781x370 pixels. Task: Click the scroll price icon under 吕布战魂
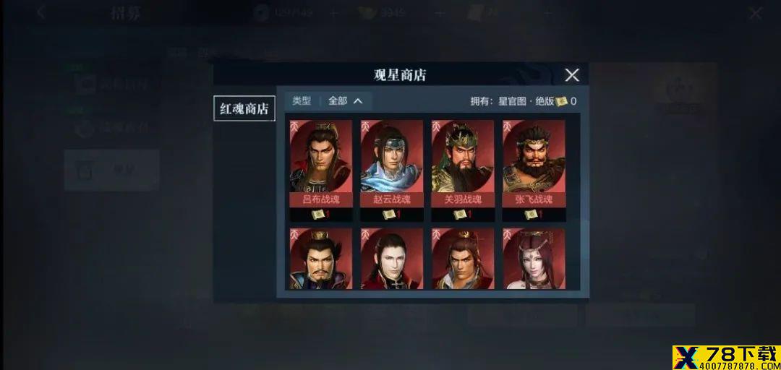click(317, 215)
